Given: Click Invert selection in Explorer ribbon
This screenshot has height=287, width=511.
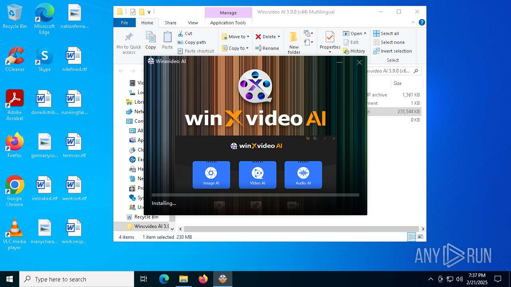Looking at the screenshot, I should coord(392,51).
